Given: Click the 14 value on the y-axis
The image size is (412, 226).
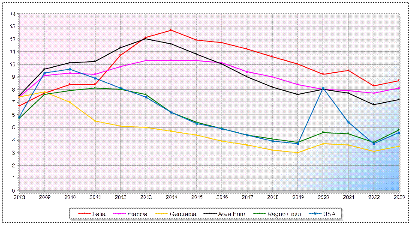Looking at the screenshot, I should point(12,14).
